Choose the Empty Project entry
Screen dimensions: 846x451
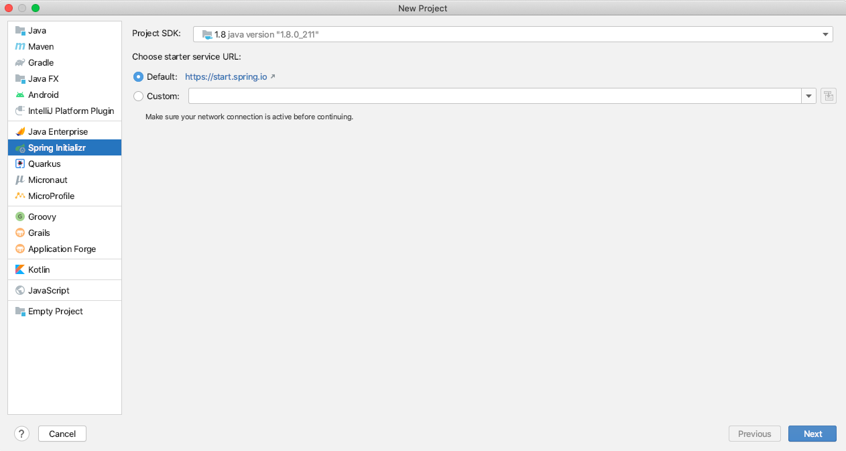pyautogui.click(x=65, y=311)
